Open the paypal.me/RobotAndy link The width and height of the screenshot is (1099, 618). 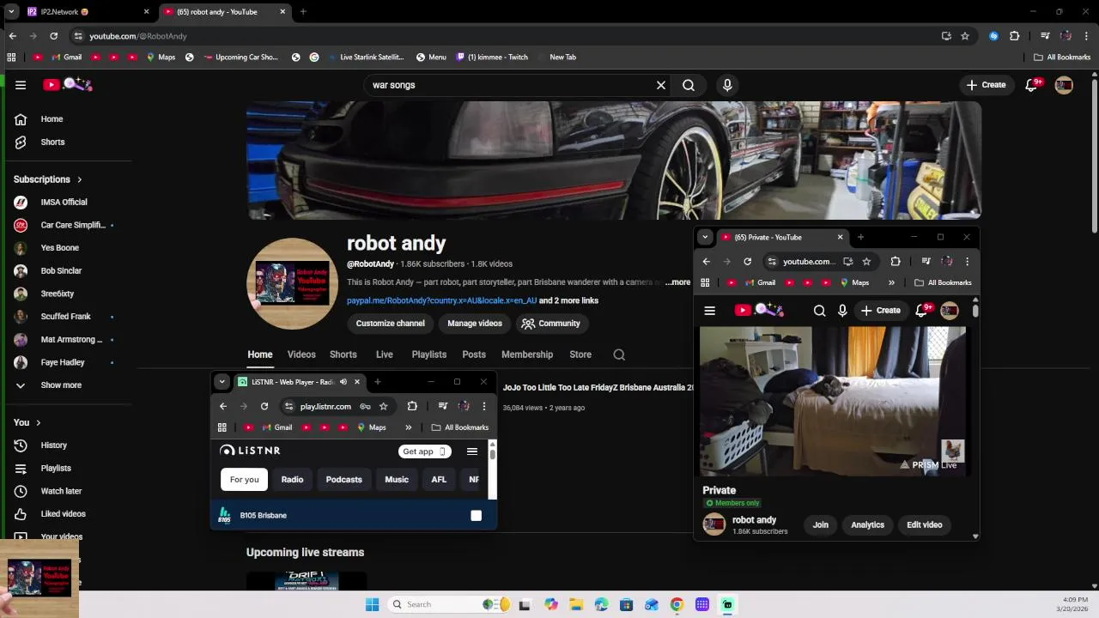tap(441, 301)
